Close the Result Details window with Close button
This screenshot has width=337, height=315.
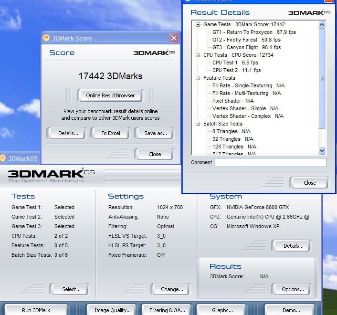(x=309, y=183)
